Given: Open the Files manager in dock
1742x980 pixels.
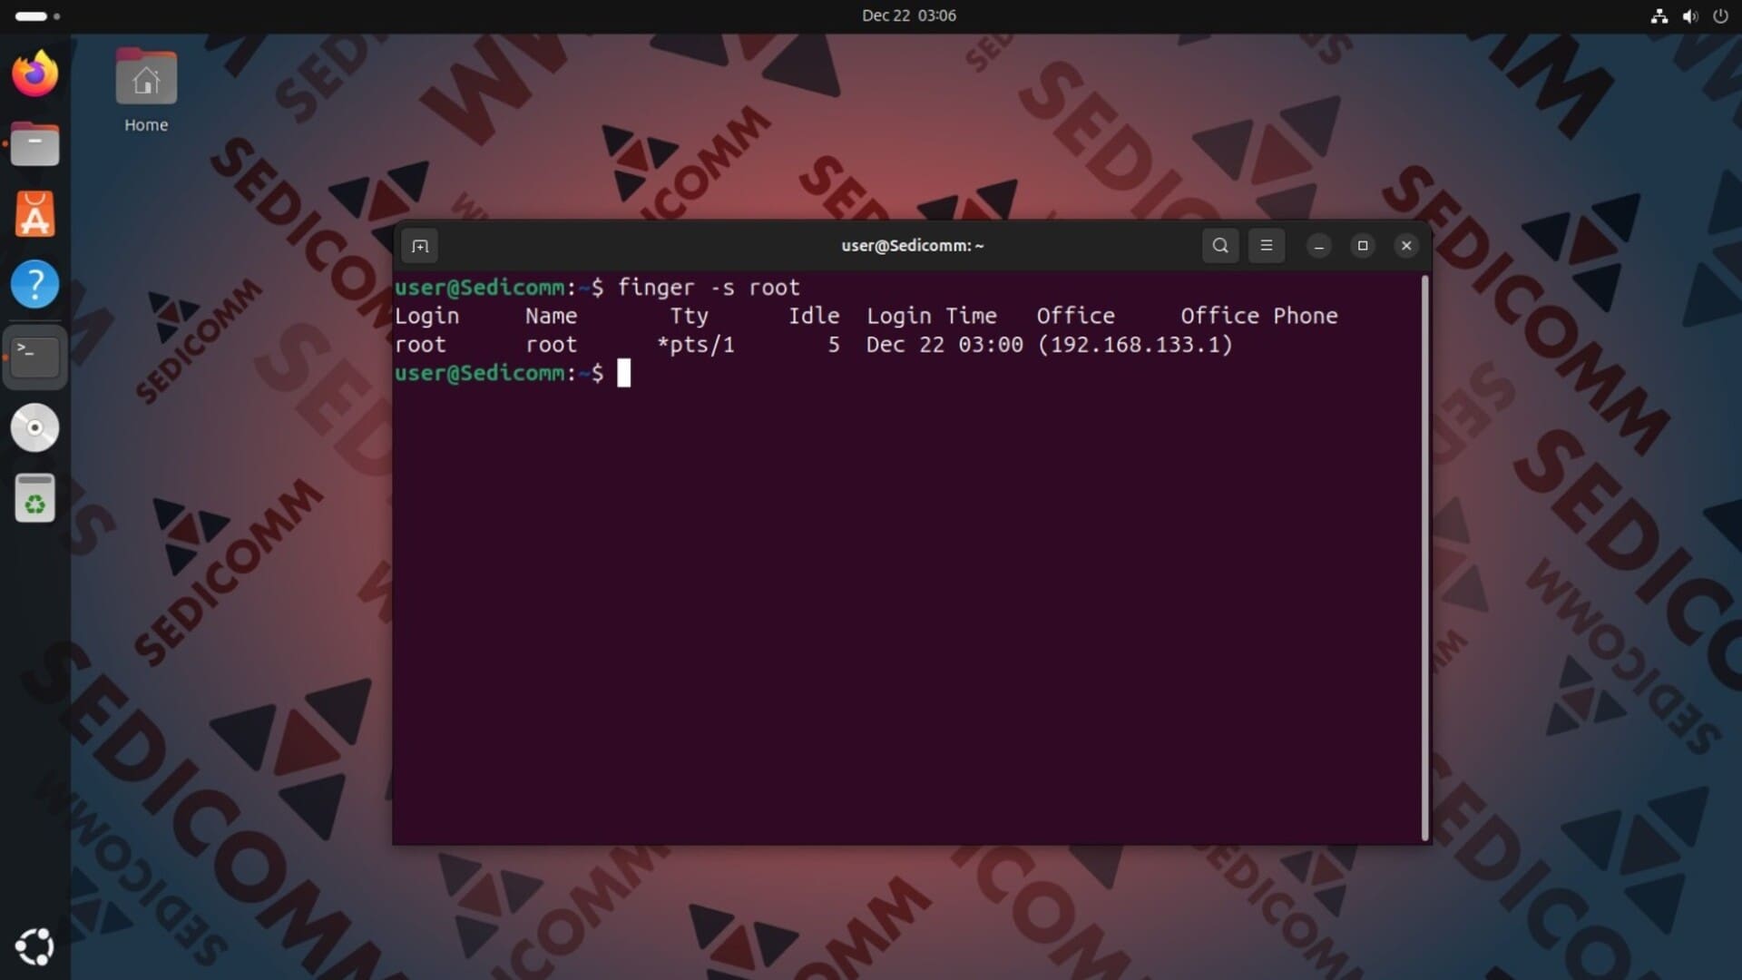Looking at the screenshot, I should pyautogui.click(x=35, y=144).
